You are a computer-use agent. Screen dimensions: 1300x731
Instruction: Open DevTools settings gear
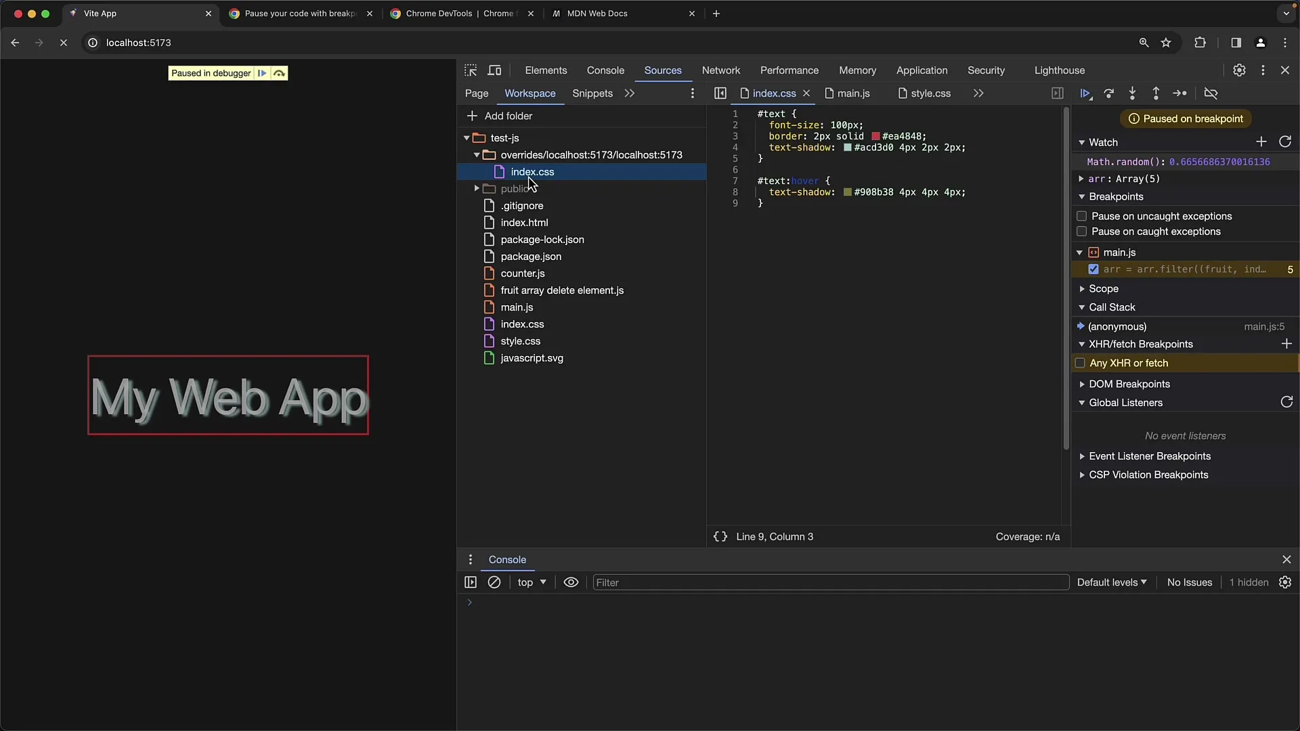1239,70
